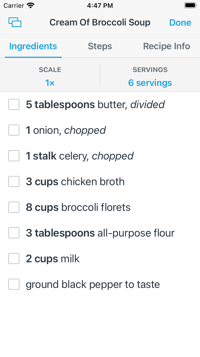Tap the Done button
This screenshot has width=200, height=357.
180,22
